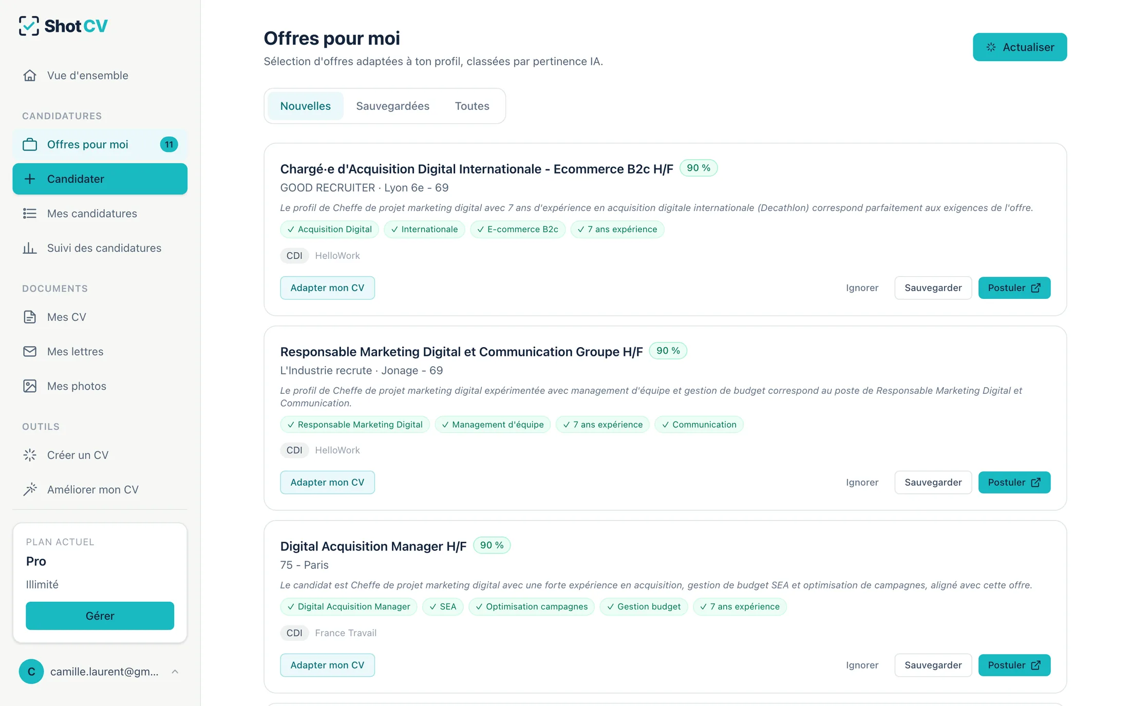
Task: Open Vue d'ensemble home icon
Action: coord(30,75)
